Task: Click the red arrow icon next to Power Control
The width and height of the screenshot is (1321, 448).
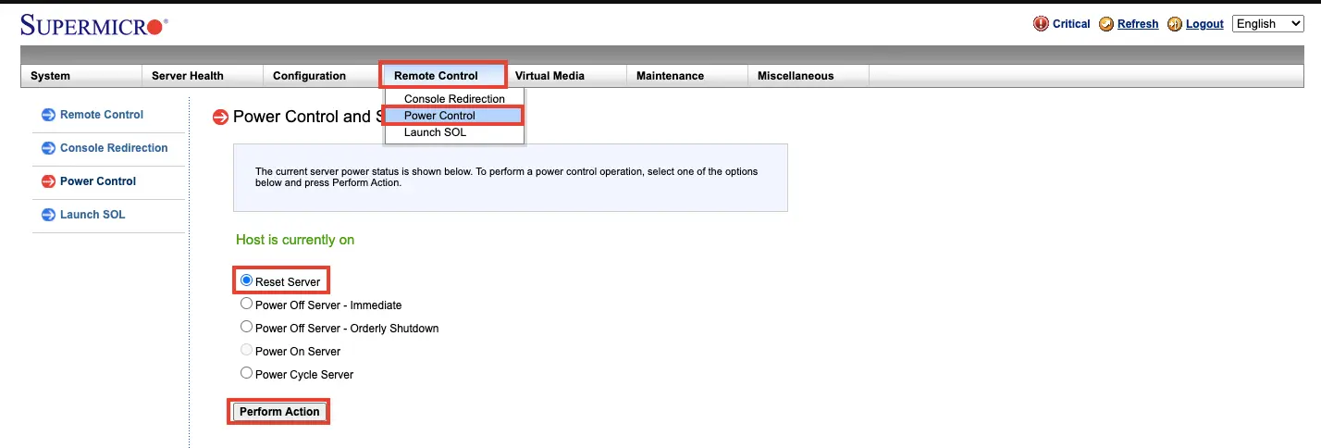Action: [x=48, y=181]
